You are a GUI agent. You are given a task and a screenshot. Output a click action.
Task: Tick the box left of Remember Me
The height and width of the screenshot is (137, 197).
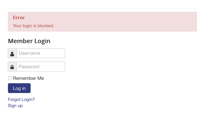[10, 78]
